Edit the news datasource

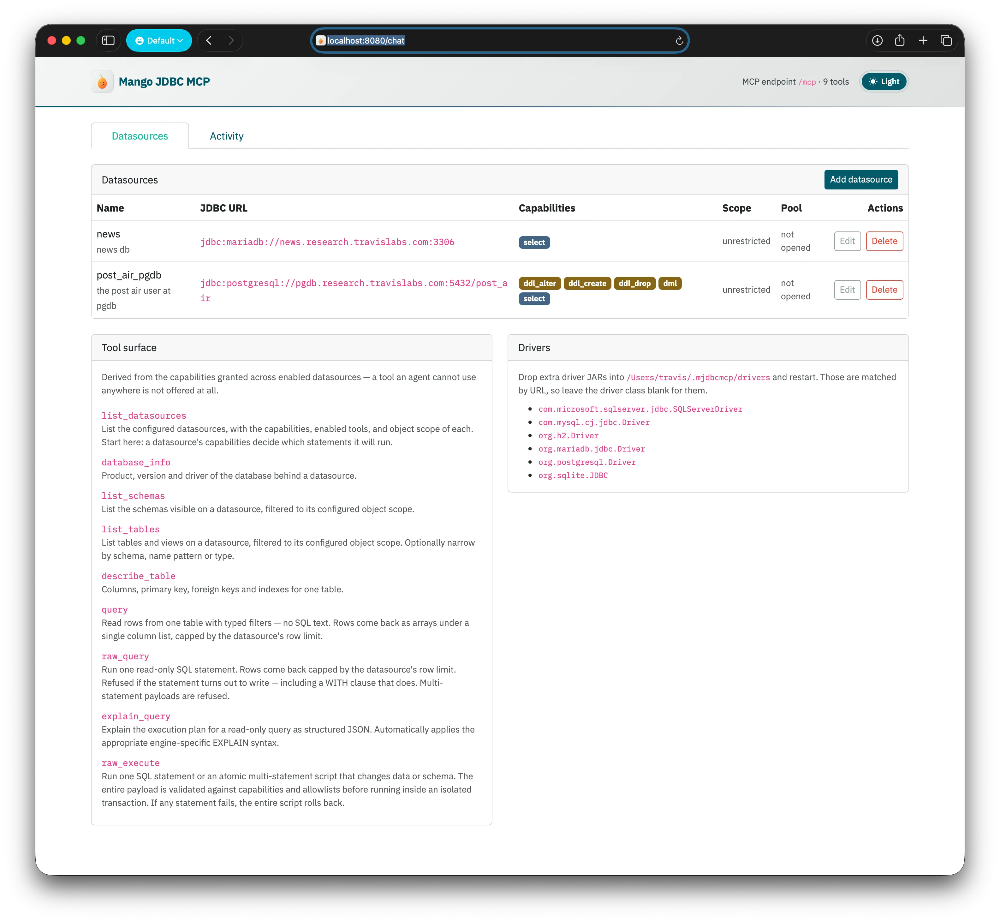point(847,241)
